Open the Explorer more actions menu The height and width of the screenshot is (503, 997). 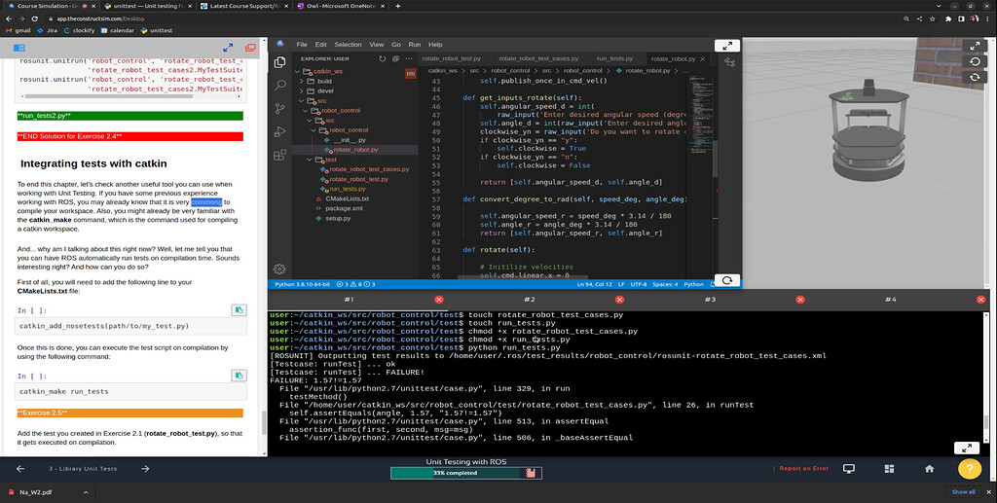tap(408, 58)
